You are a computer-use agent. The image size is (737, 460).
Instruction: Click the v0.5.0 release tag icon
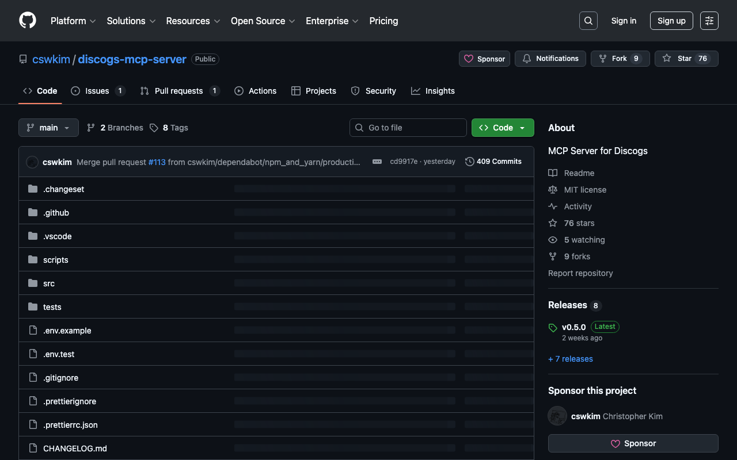coord(553,328)
